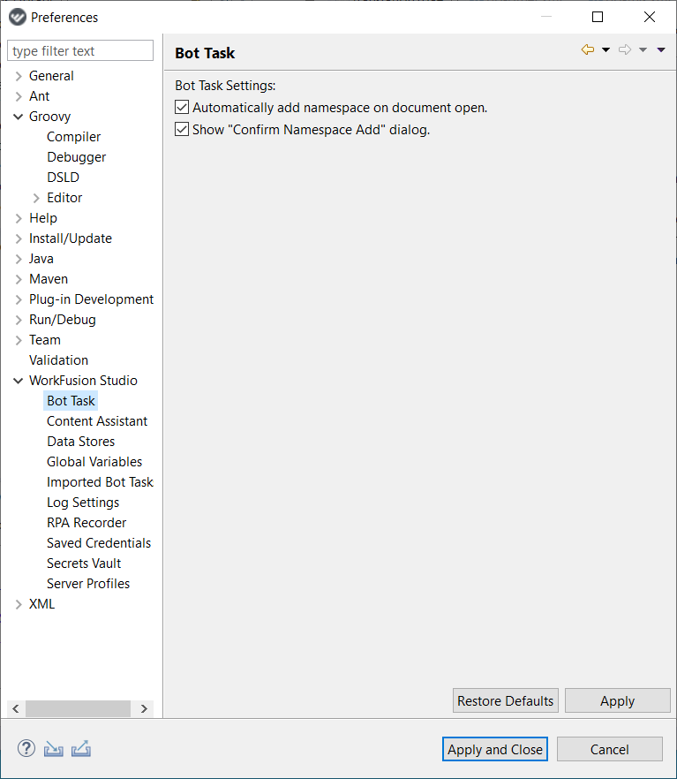677x779 pixels.
Task: Click the Back navigation arrow icon
Action: (x=588, y=49)
